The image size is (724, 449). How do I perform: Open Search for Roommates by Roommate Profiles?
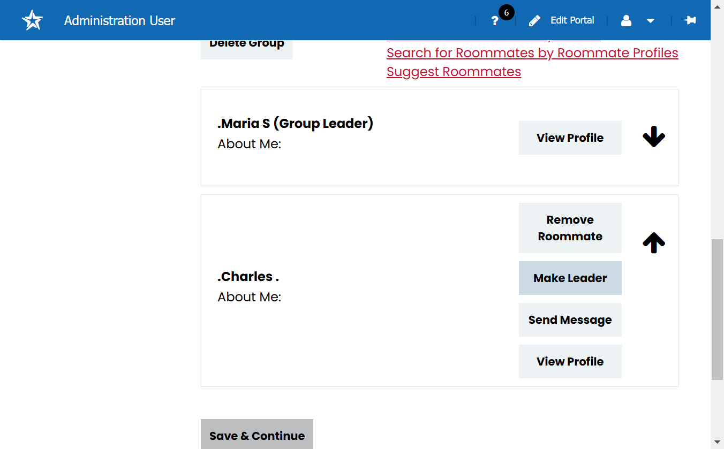tap(532, 53)
